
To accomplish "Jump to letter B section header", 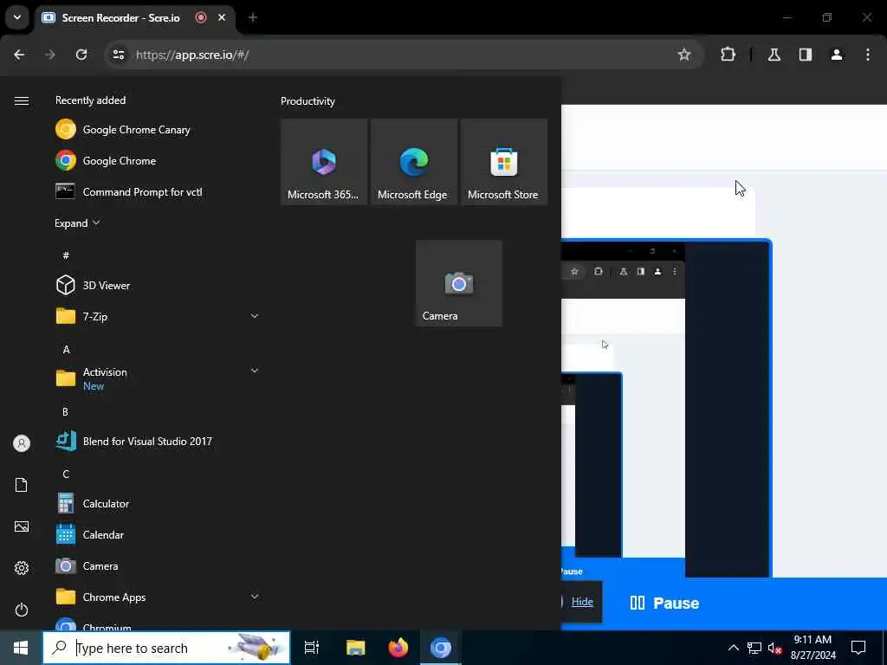I will [x=65, y=411].
